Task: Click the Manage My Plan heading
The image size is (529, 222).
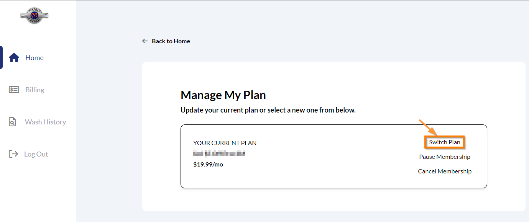Action: 223,95
